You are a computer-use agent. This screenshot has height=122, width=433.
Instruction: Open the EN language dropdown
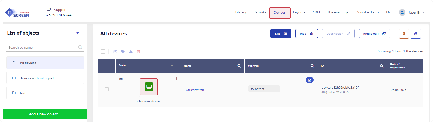[389, 12]
